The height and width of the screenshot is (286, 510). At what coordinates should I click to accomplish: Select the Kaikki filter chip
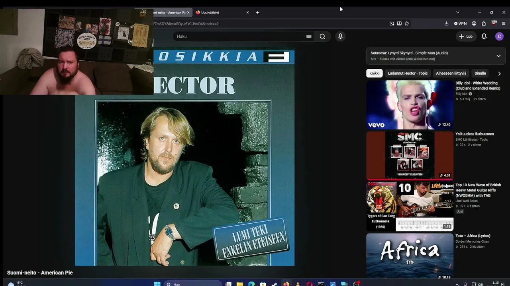click(374, 73)
